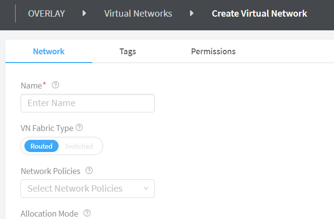Switch to the Network tab
The image size is (334, 219).
point(49,51)
